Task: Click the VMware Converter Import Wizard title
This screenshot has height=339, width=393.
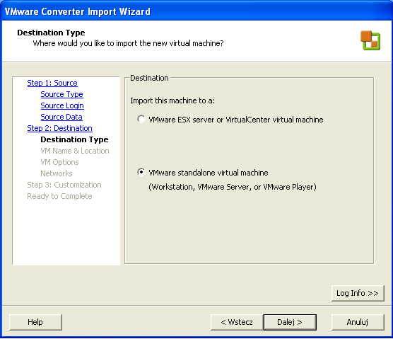Action: tap(78, 11)
